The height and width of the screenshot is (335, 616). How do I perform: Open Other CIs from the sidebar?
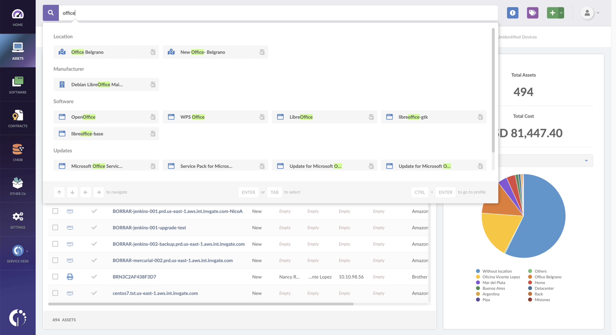pos(18,185)
